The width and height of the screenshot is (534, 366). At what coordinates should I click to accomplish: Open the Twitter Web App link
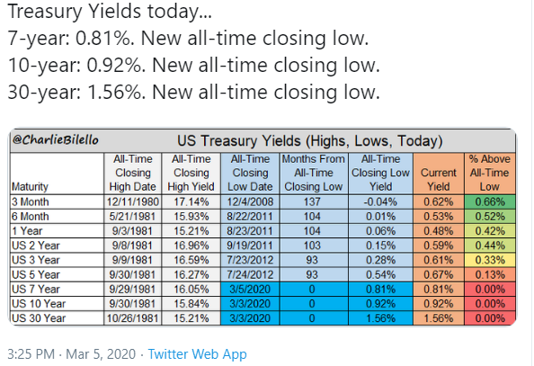pyautogui.click(x=197, y=353)
